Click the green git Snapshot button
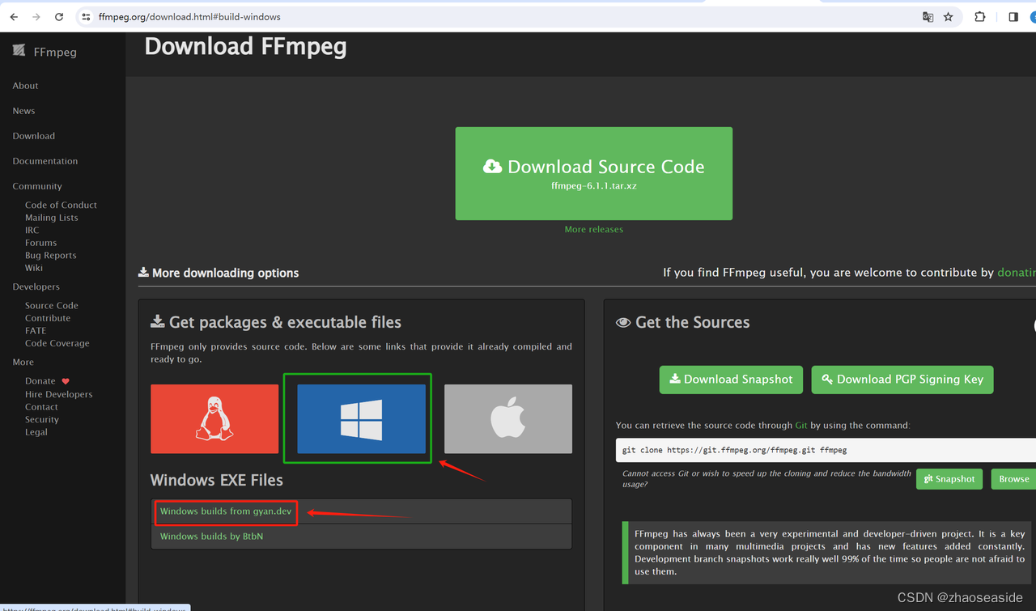This screenshot has width=1036, height=611. (949, 479)
